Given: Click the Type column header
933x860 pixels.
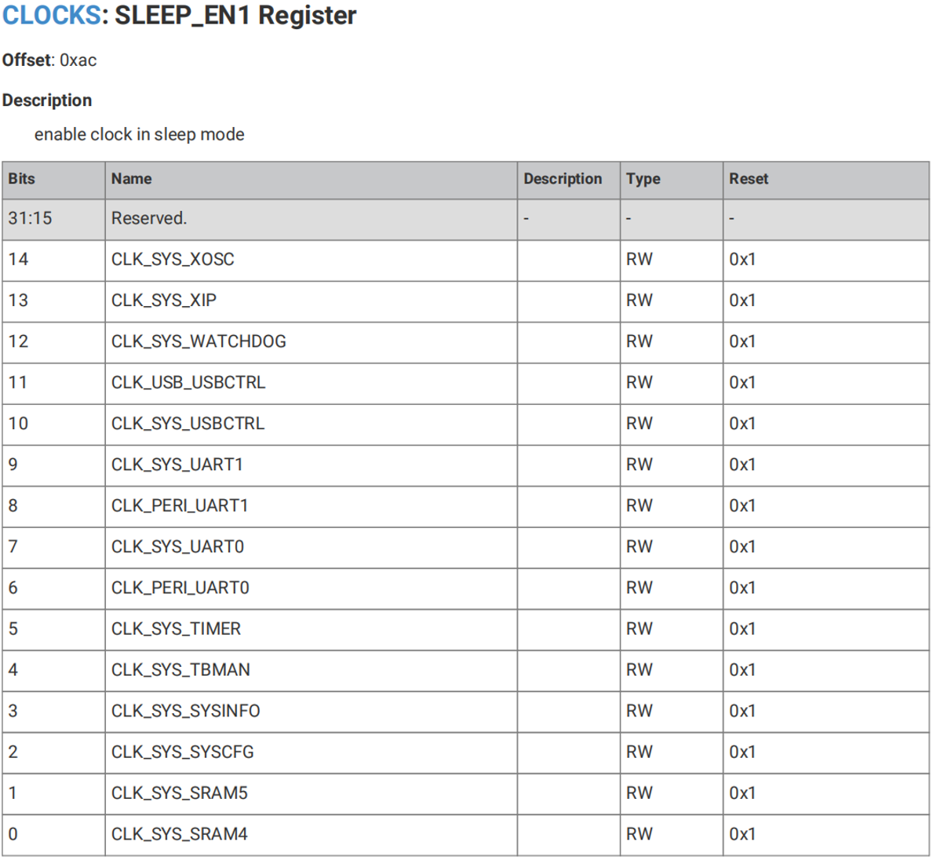Looking at the screenshot, I should pyautogui.click(x=643, y=179).
